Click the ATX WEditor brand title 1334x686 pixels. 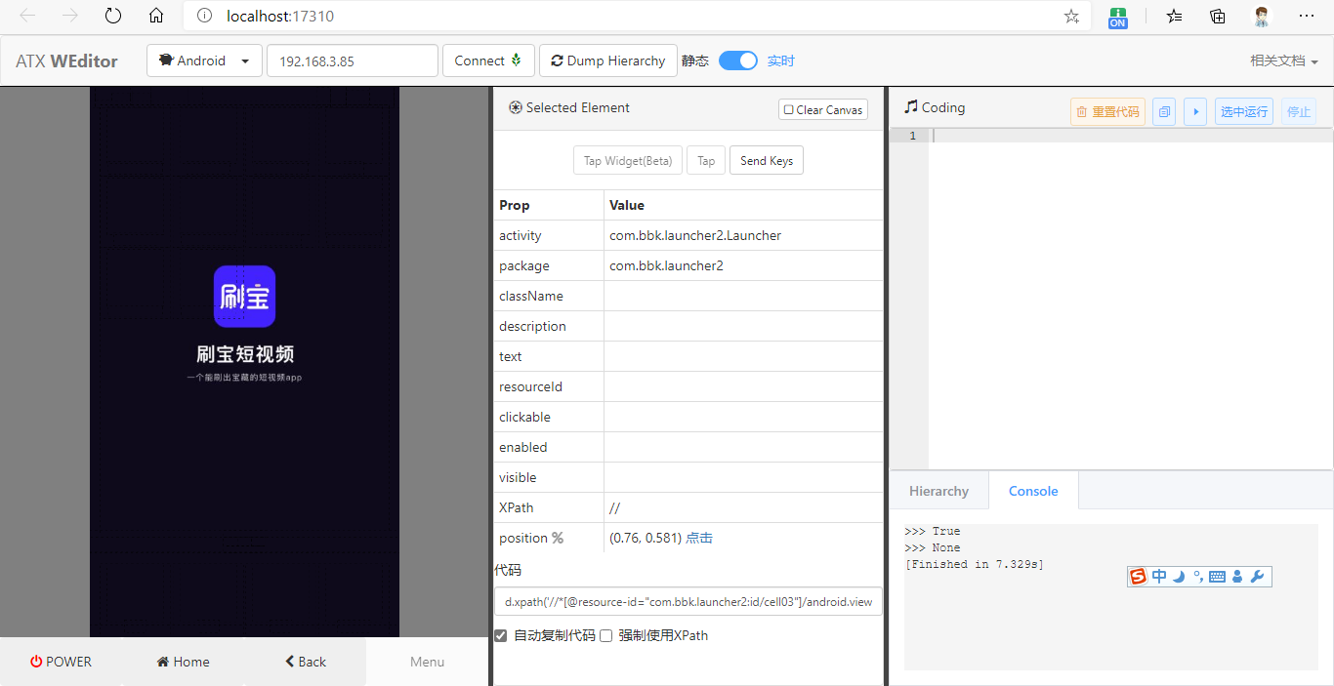coord(66,61)
